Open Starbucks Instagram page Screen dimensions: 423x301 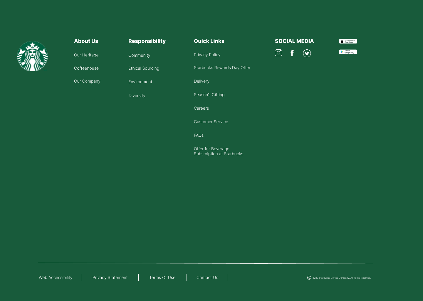click(x=278, y=53)
